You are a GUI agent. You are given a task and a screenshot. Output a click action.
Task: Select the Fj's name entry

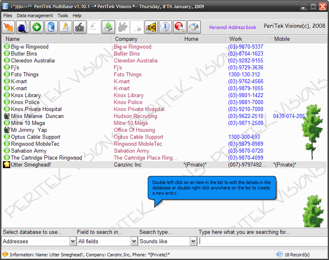click(x=15, y=67)
